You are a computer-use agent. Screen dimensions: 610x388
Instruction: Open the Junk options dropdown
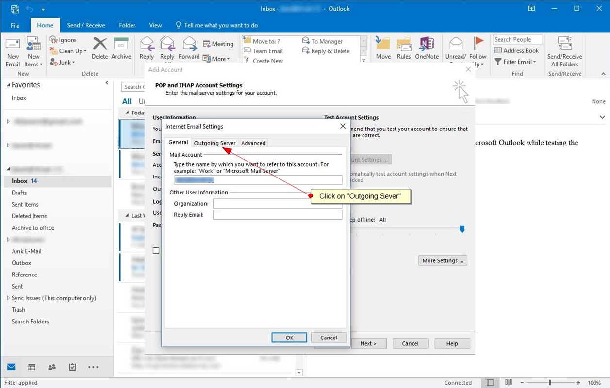coord(62,63)
